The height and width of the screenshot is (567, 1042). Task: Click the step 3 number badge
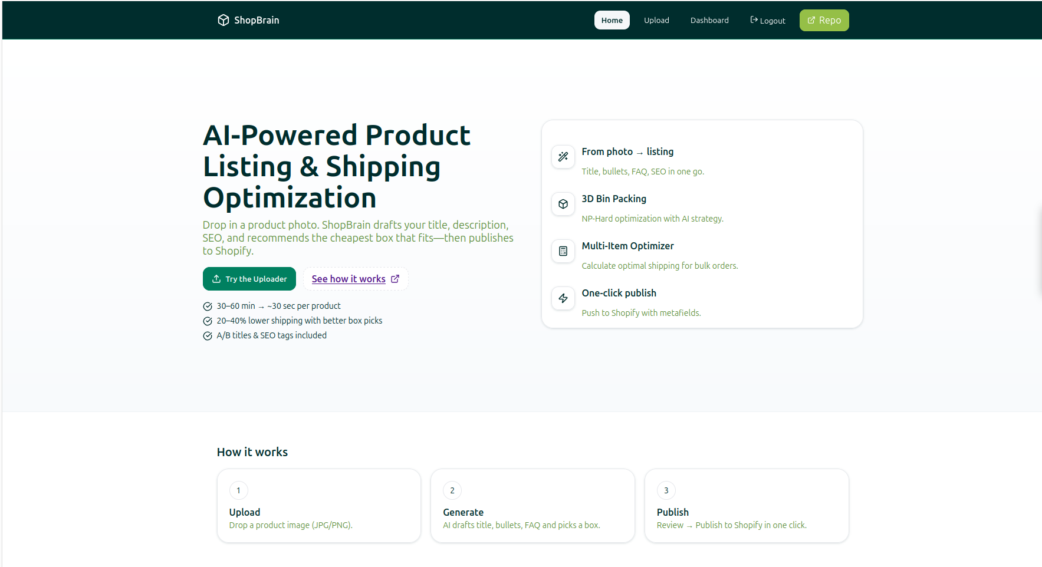point(666,490)
